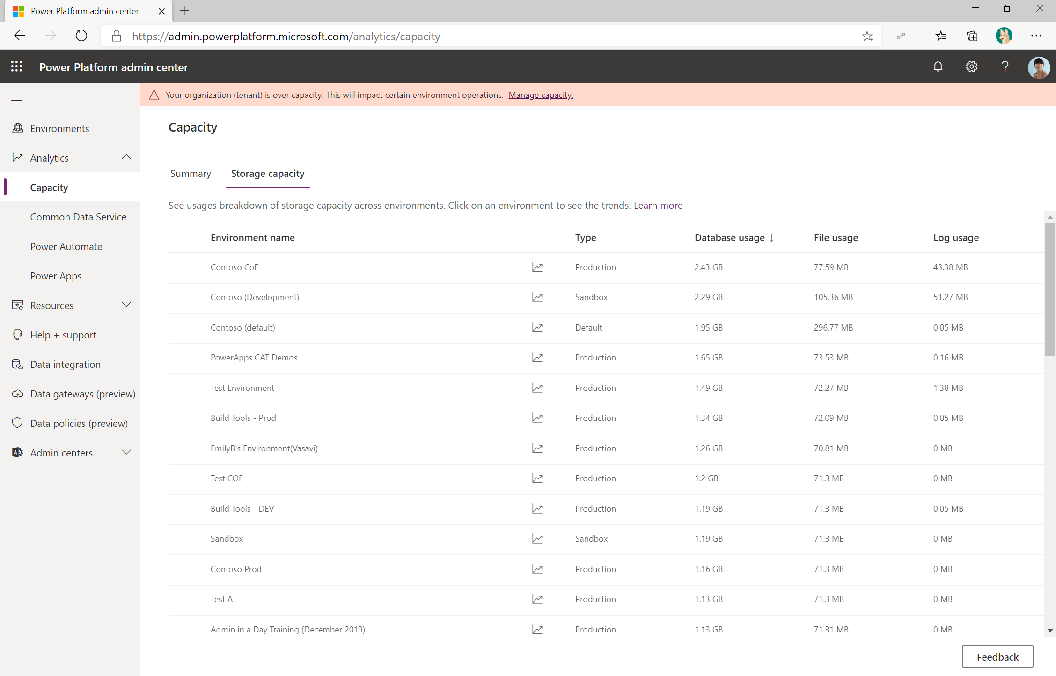Viewport: 1056px width, 676px height.
Task: Click the trend icon for Contoso (default)
Action: pyautogui.click(x=536, y=327)
